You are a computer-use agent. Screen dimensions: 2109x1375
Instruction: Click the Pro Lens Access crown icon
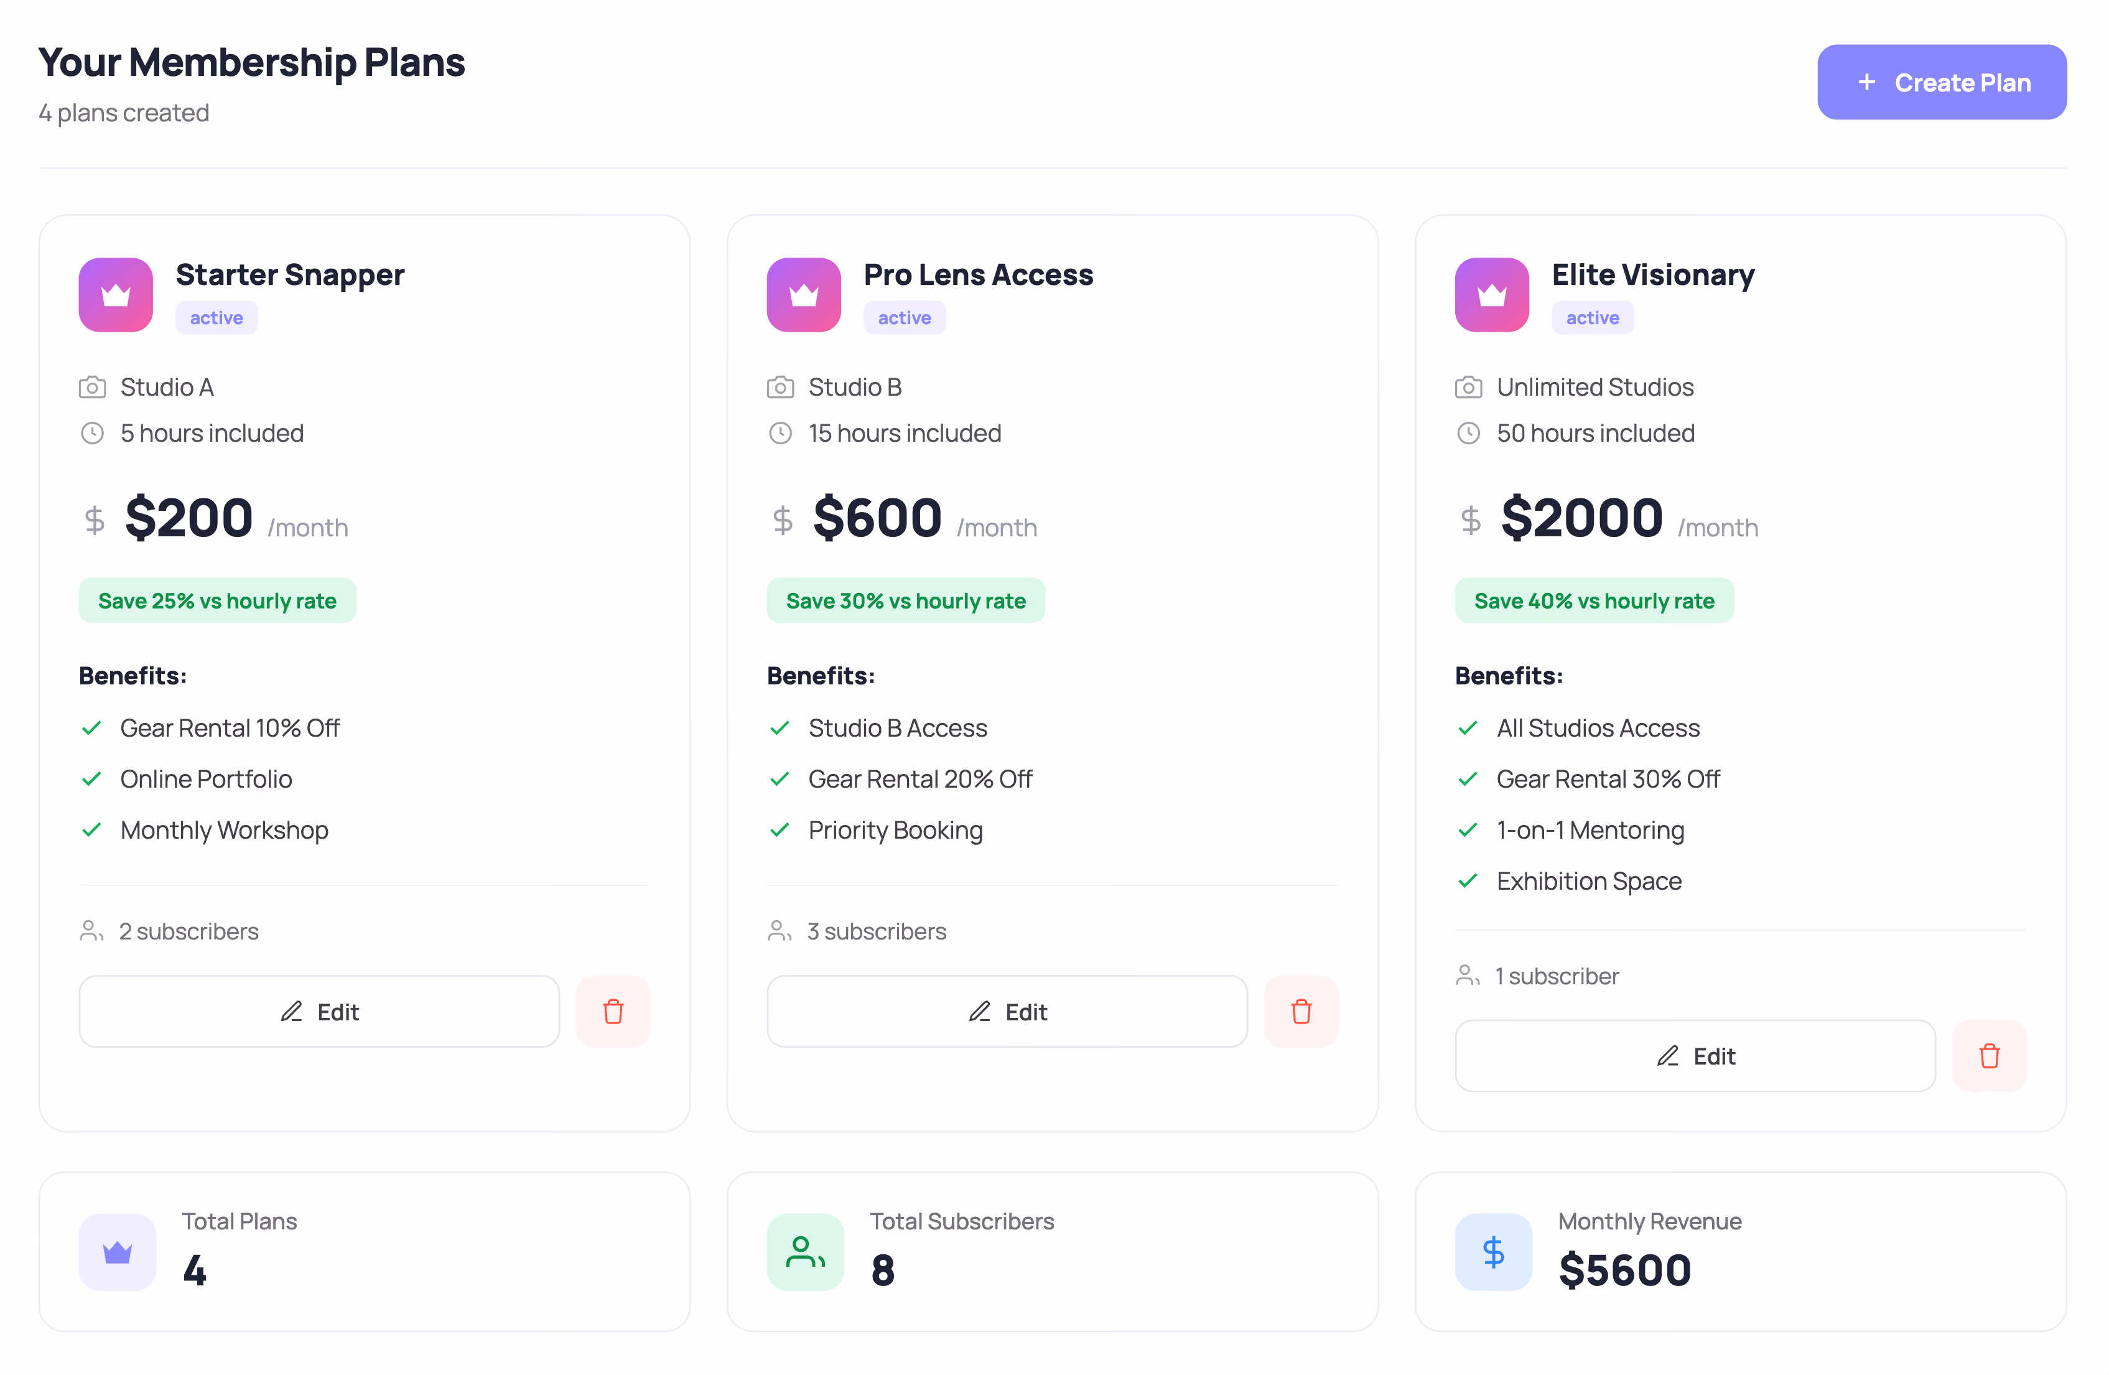pyautogui.click(x=804, y=295)
